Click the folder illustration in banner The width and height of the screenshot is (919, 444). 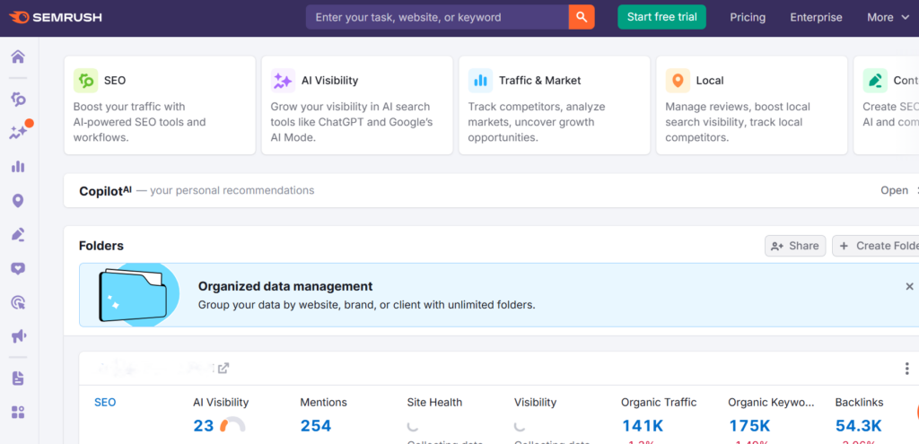(137, 293)
